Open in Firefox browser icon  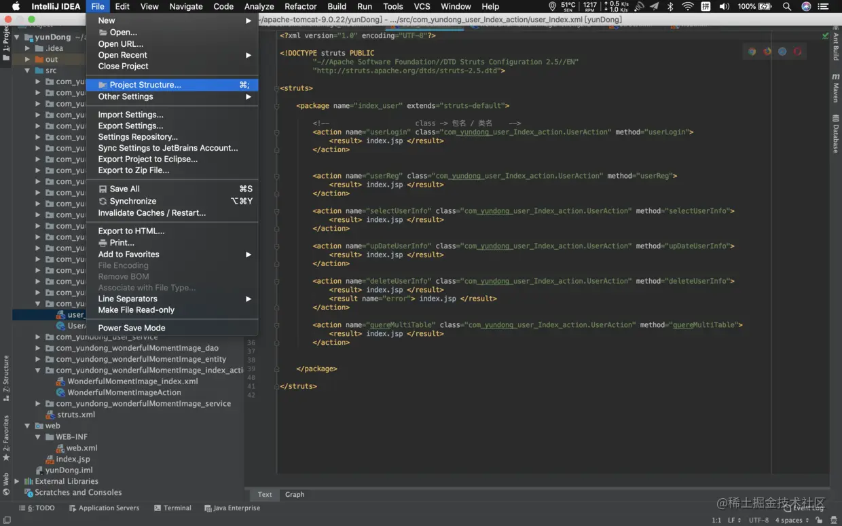tap(767, 52)
